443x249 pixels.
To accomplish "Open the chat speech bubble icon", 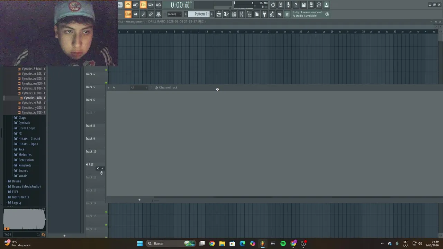I will pos(319,5).
